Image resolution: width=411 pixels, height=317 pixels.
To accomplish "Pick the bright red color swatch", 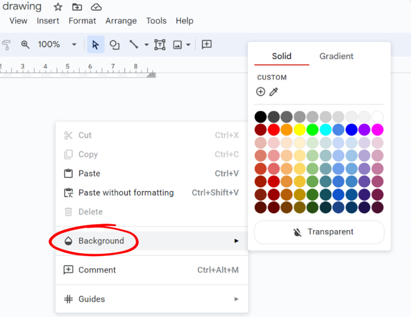I will (274, 130).
